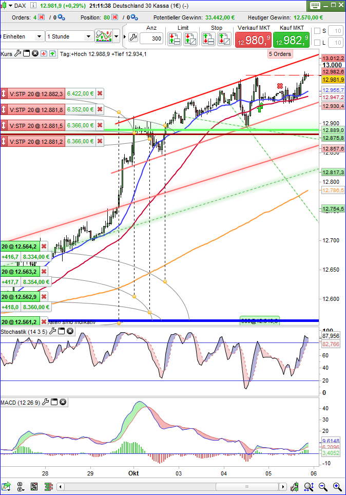This screenshot has width=346, height=495.
Task: Click the chain link chart icon in bottom toolbar
Action: tap(20, 486)
